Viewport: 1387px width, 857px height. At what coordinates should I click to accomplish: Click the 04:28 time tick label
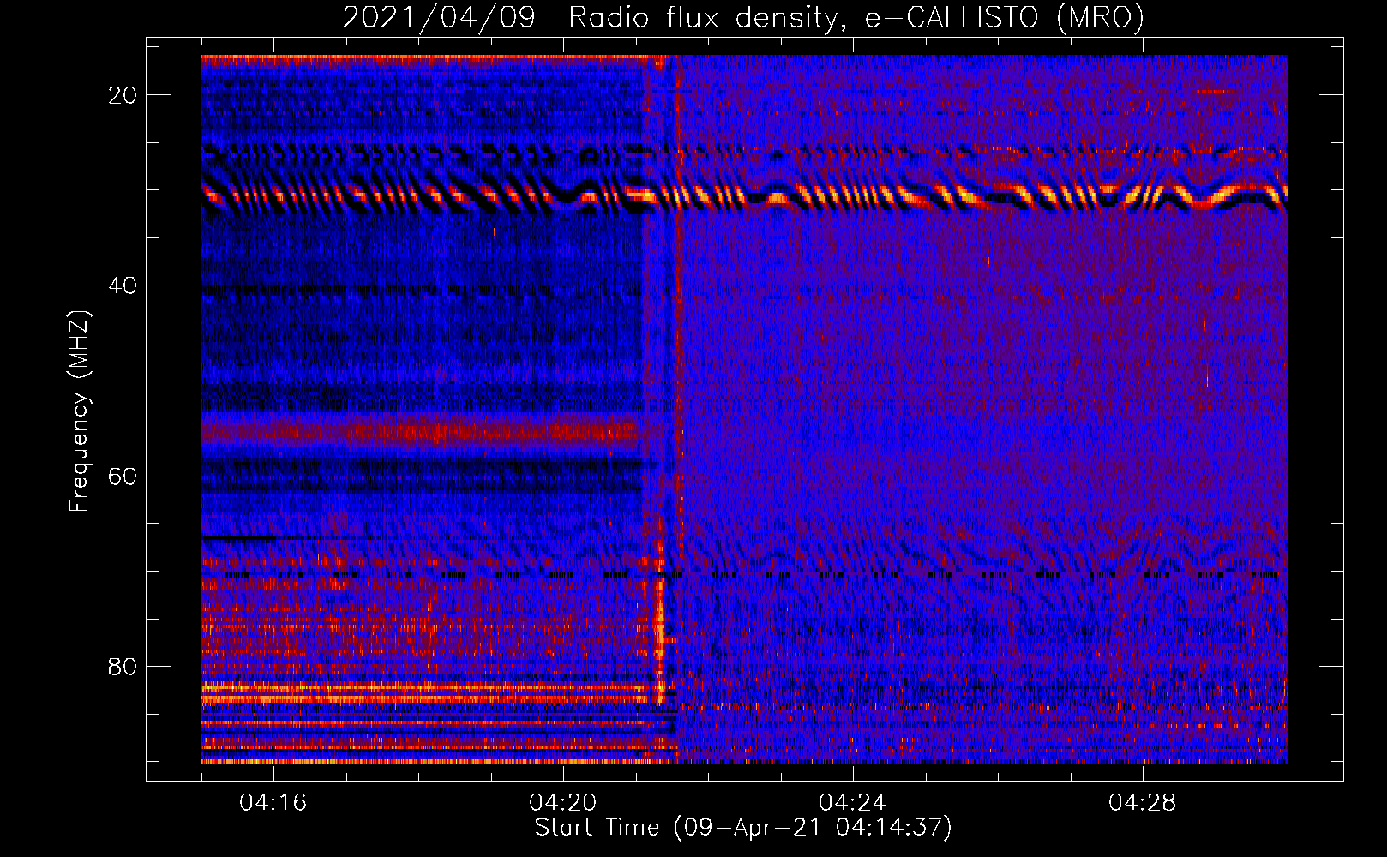coord(1143,803)
